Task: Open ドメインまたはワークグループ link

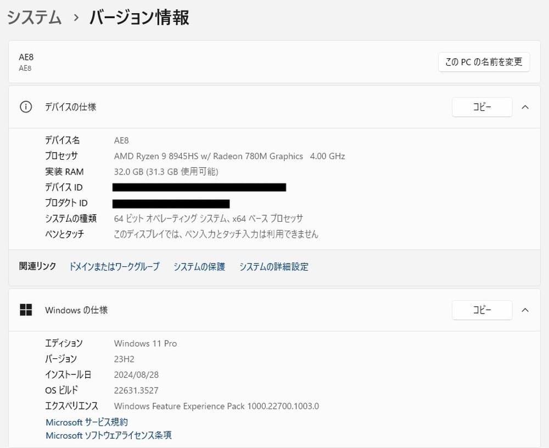Action: coord(114,267)
